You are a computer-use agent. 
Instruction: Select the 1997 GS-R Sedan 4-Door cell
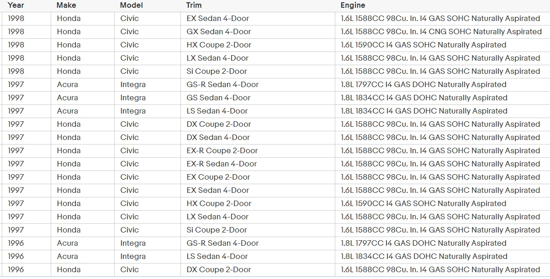tap(258, 85)
